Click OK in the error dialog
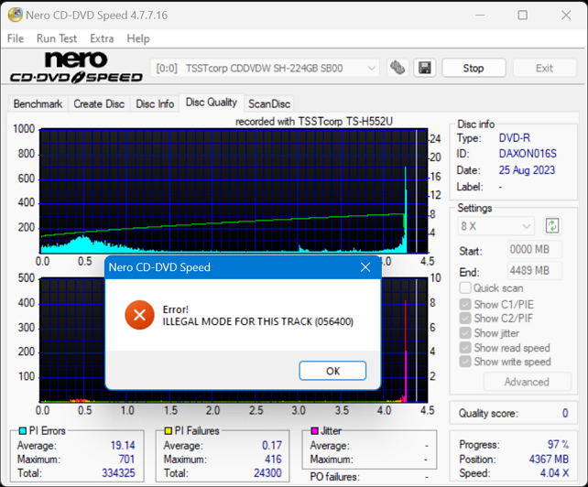588x487 pixels. tap(332, 371)
